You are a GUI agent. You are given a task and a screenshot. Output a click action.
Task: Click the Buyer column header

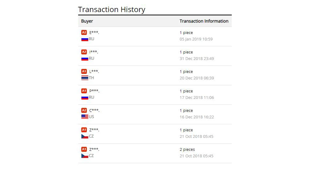87,21
